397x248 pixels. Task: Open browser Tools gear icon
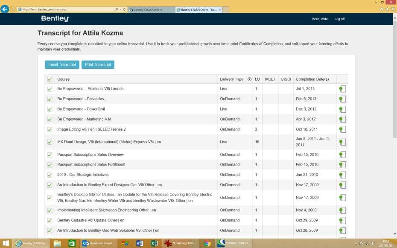tap(393, 9)
